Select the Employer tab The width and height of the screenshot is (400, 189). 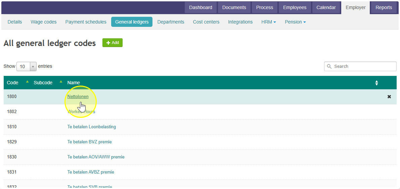[356, 8]
